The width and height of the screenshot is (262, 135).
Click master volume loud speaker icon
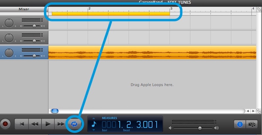216,128
